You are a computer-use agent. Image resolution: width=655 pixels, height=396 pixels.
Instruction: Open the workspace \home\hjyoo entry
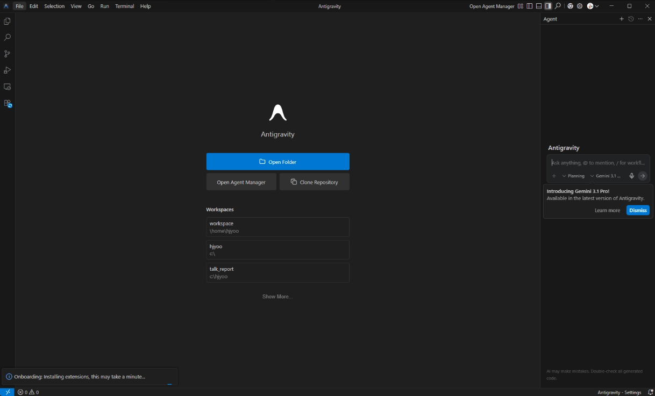pyautogui.click(x=277, y=227)
